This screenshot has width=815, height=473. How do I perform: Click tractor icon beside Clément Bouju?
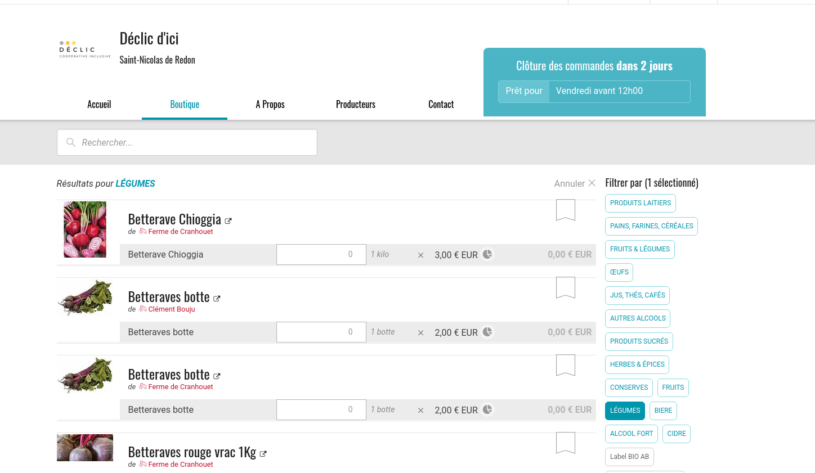(x=143, y=309)
